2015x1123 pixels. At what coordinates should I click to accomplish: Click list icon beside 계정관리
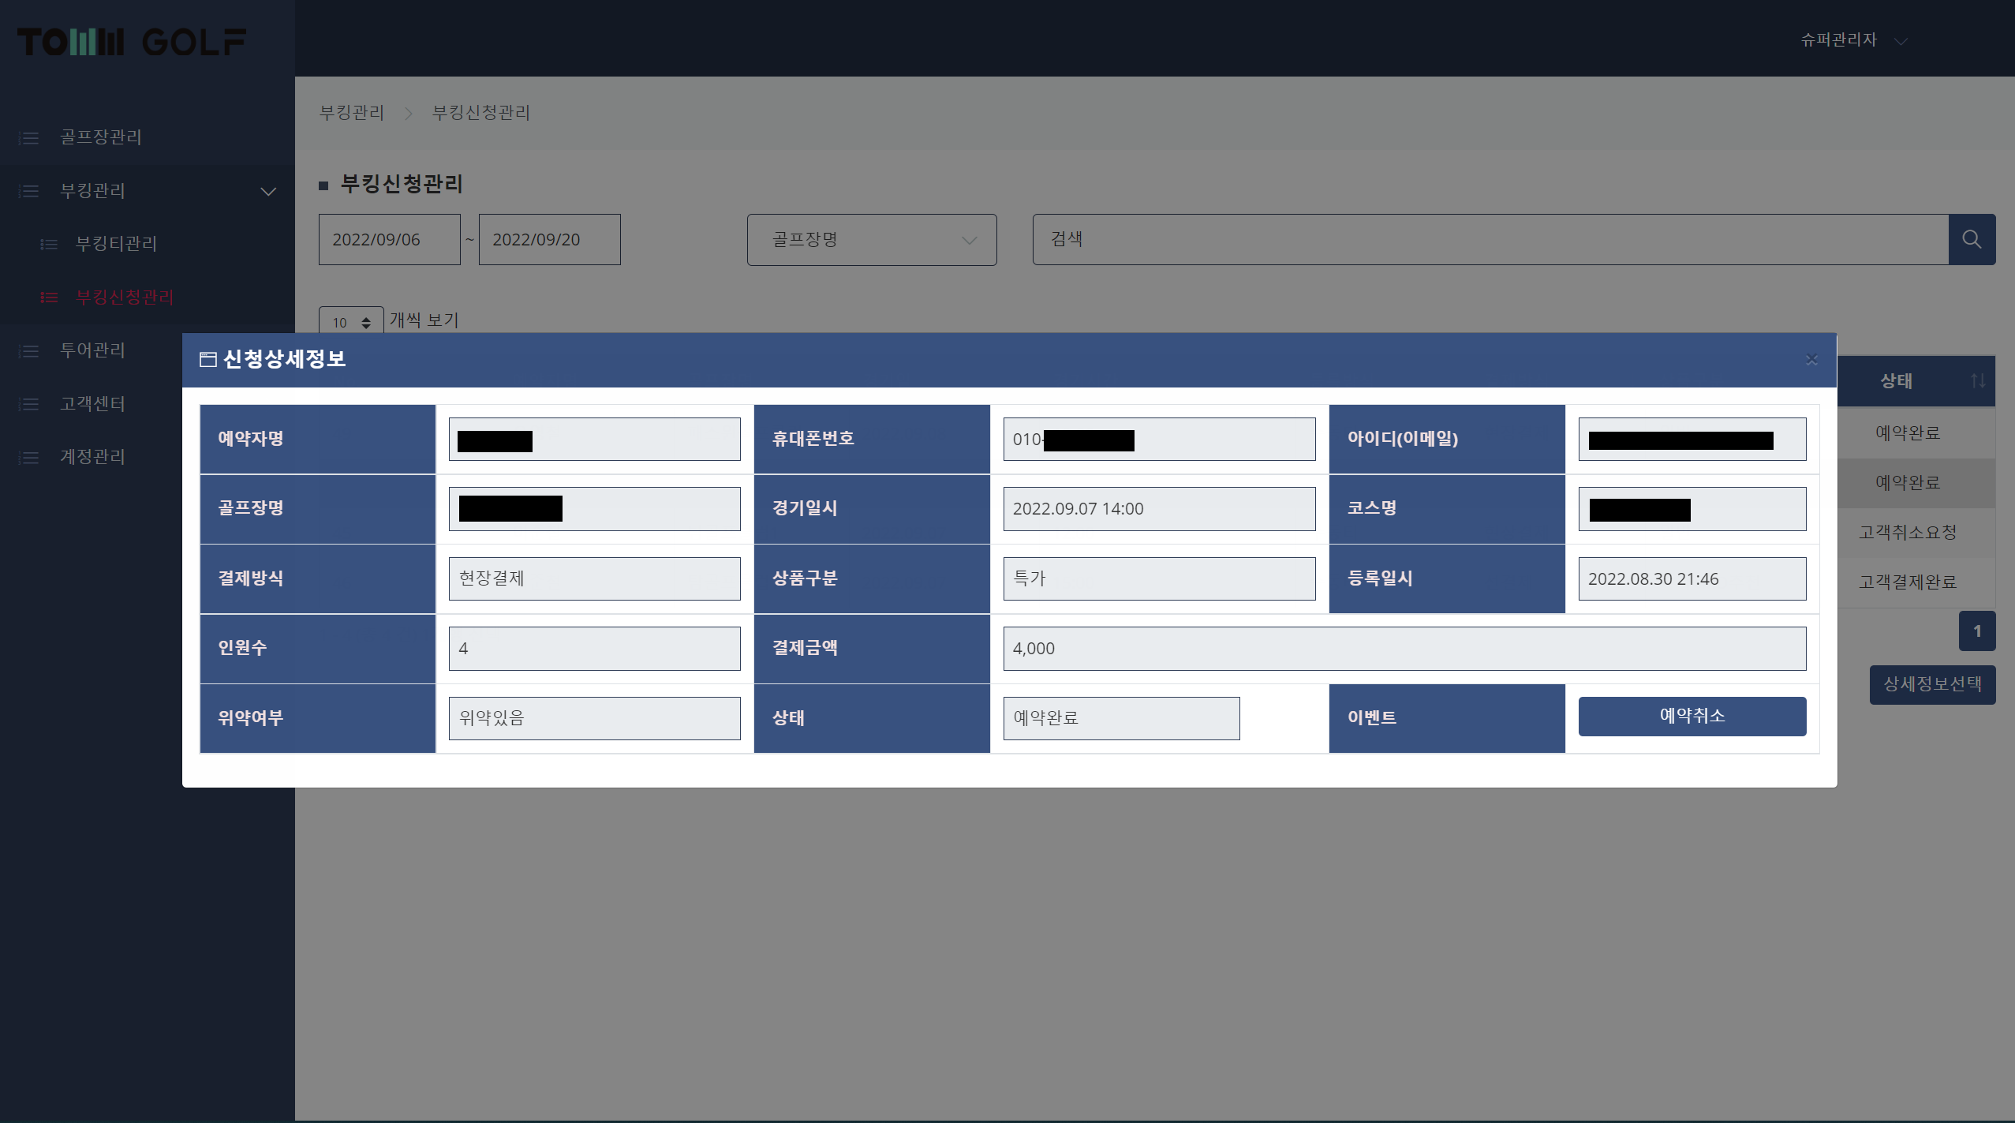[x=29, y=458]
